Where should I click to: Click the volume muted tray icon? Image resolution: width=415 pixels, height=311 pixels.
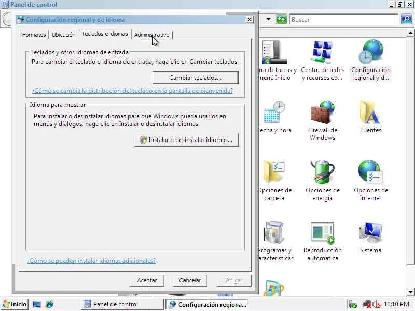(x=377, y=305)
